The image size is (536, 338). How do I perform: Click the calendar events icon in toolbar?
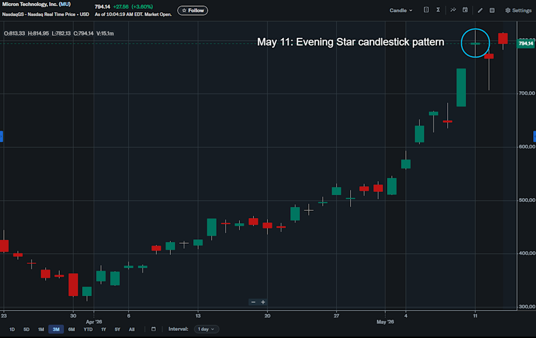click(x=465, y=10)
